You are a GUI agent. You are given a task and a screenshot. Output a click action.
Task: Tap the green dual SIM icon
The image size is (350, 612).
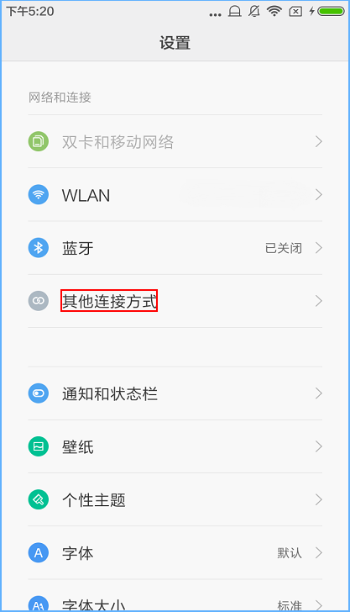39,141
